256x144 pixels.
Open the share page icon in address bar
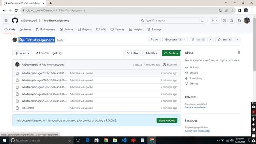(x=226, y=10)
